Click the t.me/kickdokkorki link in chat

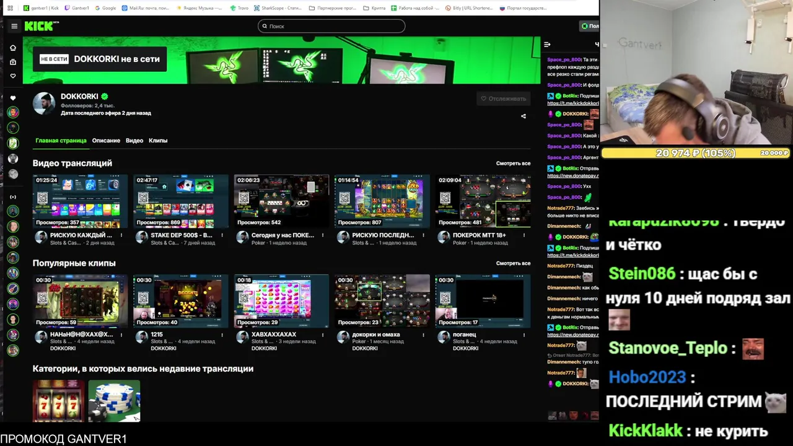[573, 103]
